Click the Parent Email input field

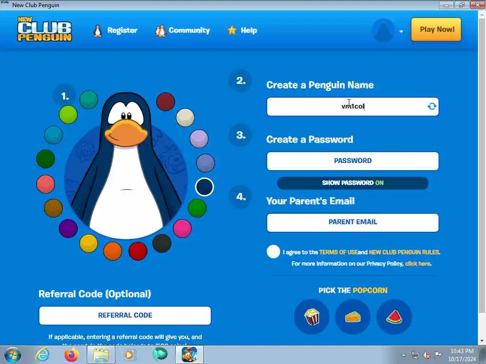pos(353,223)
